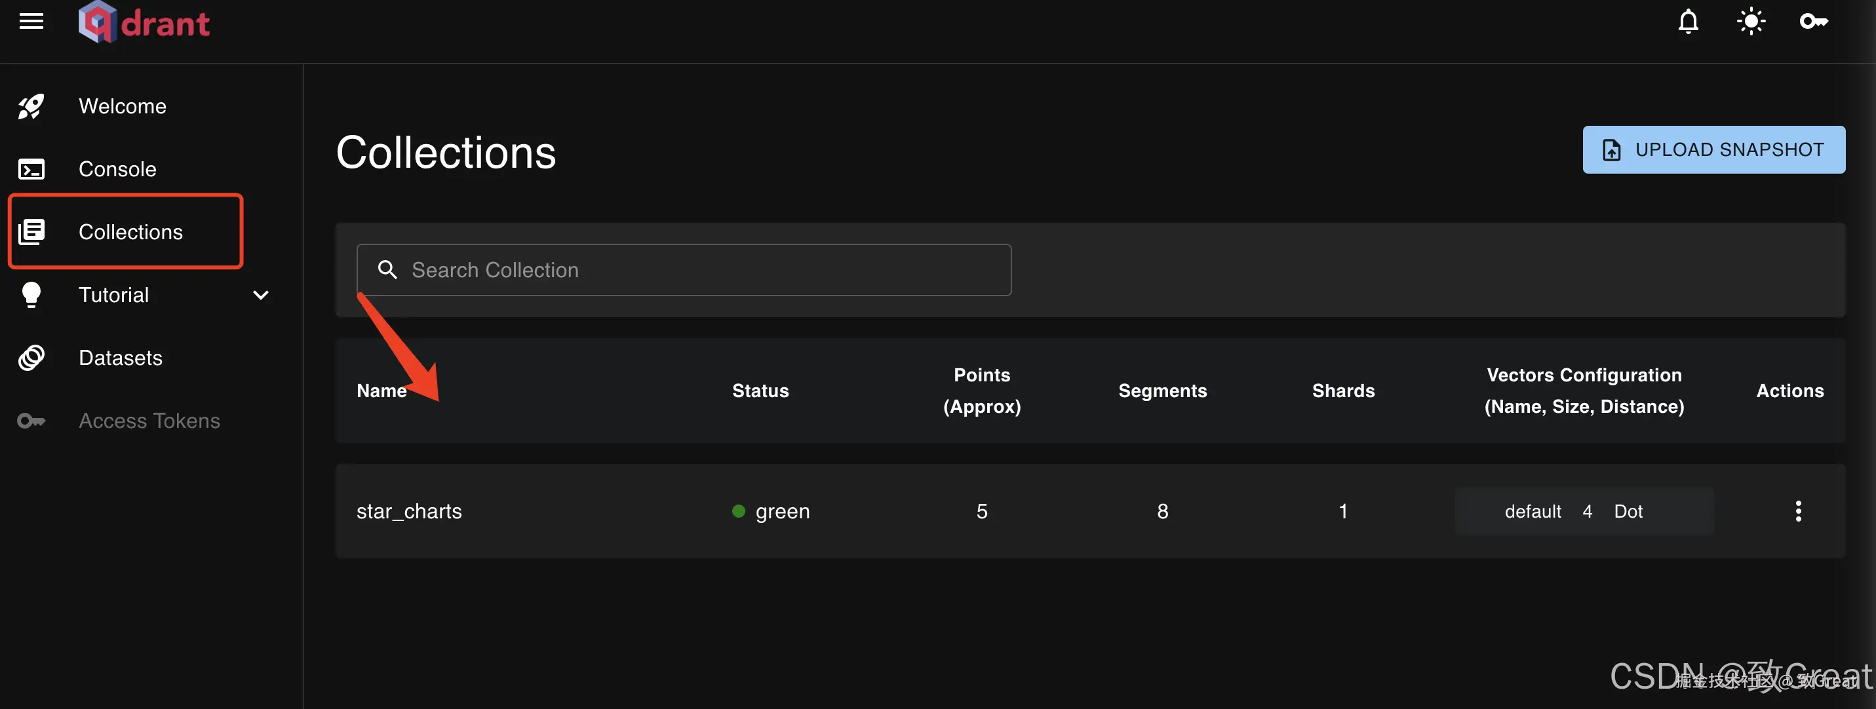
Task: Click the search magnifier icon
Action: click(x=387, y=270)
